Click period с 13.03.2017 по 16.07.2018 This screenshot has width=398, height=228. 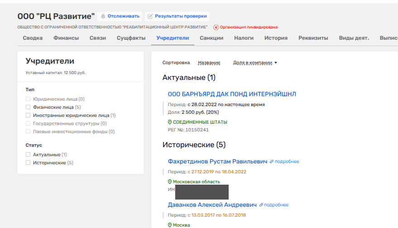click(217, 215)
